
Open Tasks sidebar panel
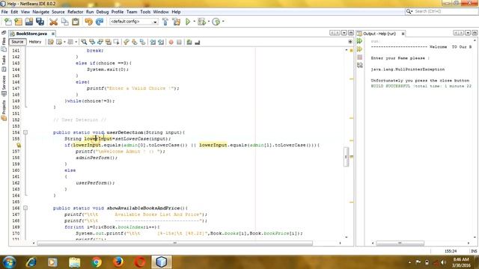pyautogui.click(x=4, y=63)
